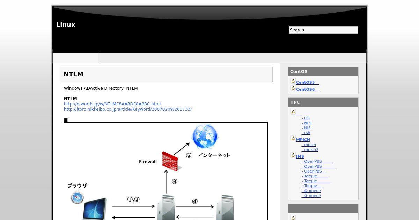Open the MPICH section link
The height and width of the screenshot is (220, 419).
(x=303, y=140)
